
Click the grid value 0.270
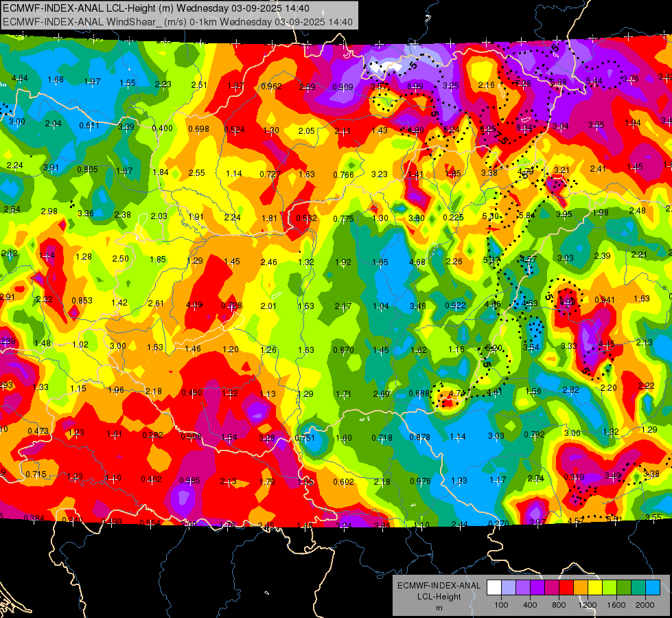[499, 523]
